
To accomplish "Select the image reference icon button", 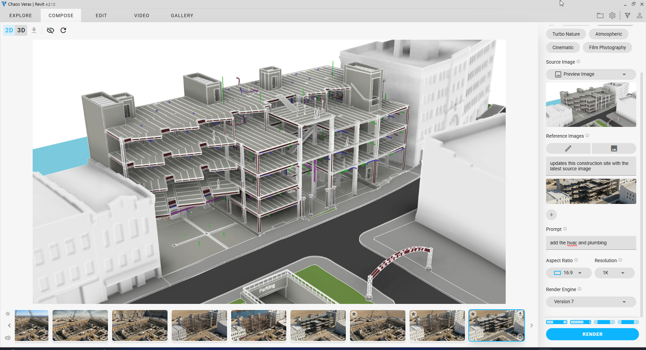I will click(614, 148).
